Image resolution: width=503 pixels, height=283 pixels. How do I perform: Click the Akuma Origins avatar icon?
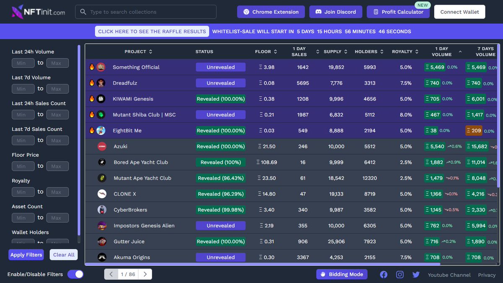pyautogui.click(x=102, y=257)
